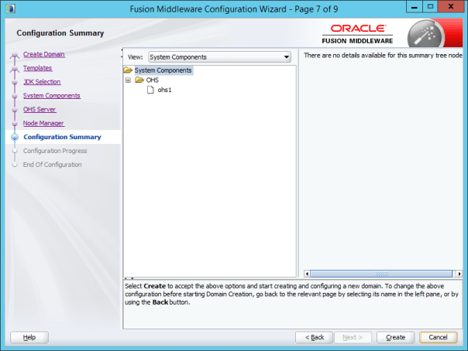Click the Back button
This screenshot has width=468, height=351.
pos(315,337)
